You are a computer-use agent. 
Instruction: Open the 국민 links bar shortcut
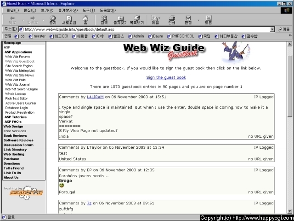[x=204, y=36]
